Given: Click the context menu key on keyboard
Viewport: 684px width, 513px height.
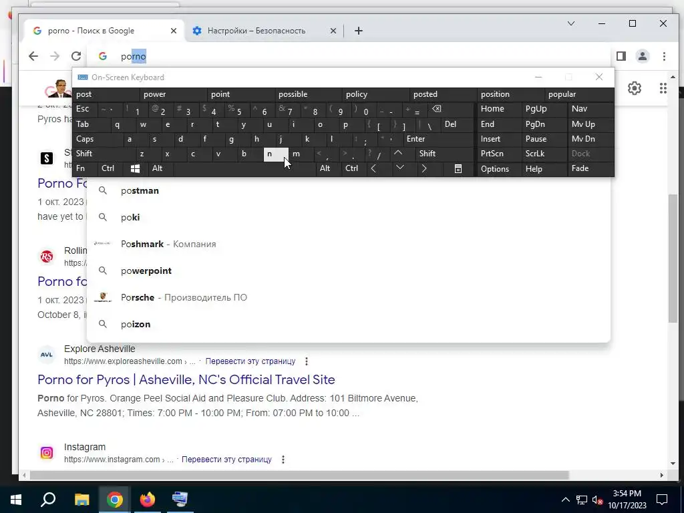Looking at the screenshot, I should pos(458,168).
